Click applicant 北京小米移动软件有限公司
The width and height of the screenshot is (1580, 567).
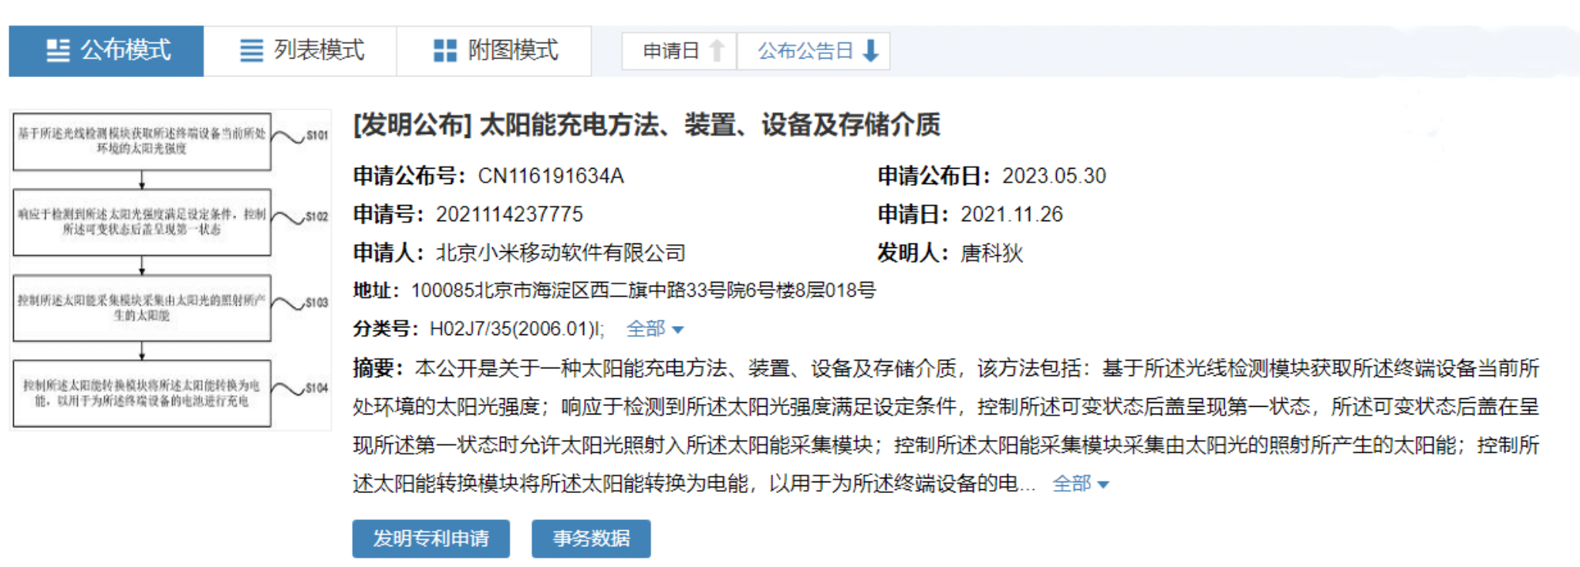[x=560, y=253]
